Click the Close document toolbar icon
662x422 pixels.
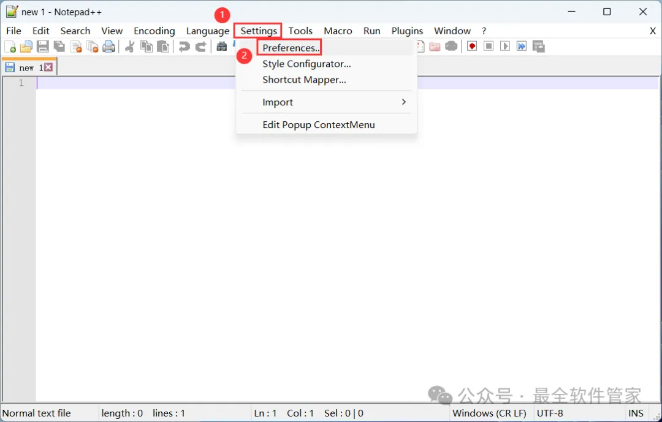[x=76, y=47]
